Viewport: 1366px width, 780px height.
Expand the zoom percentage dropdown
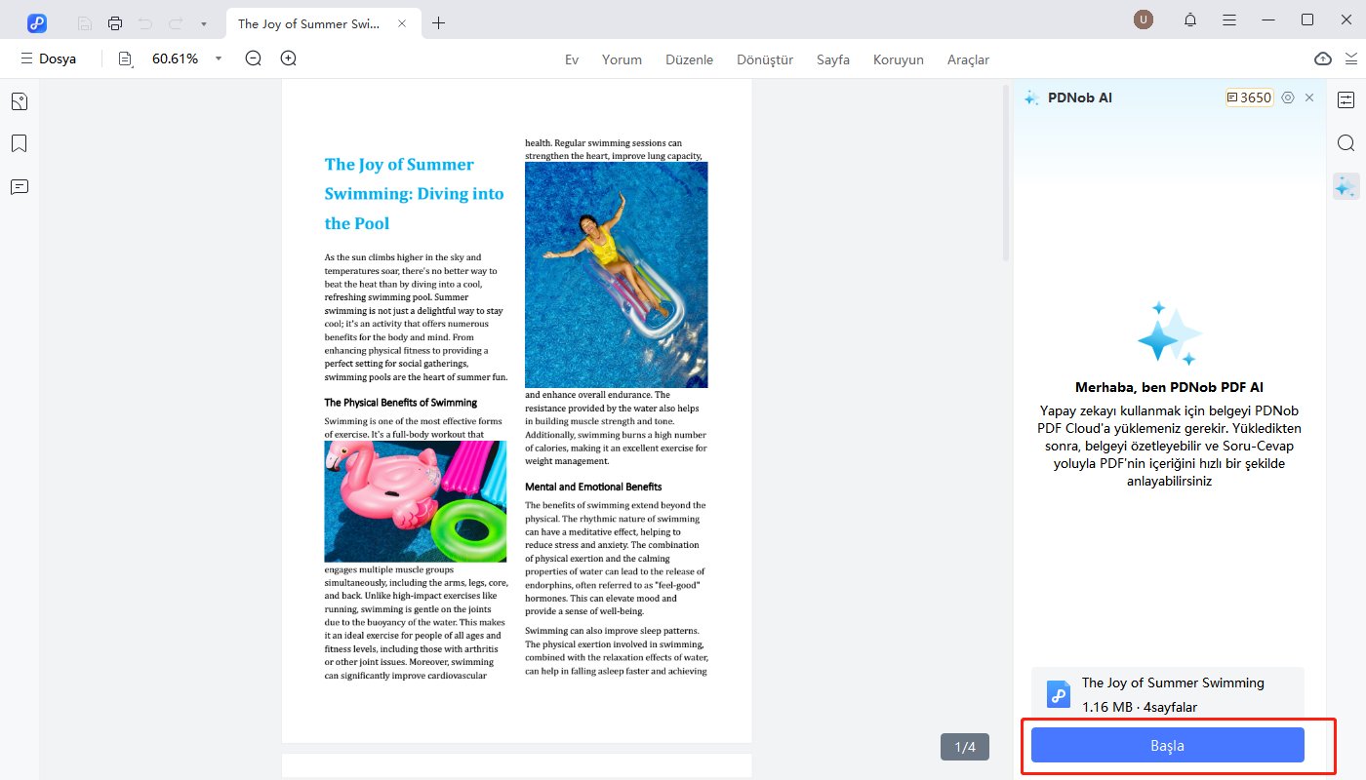(x=219, y=58)
